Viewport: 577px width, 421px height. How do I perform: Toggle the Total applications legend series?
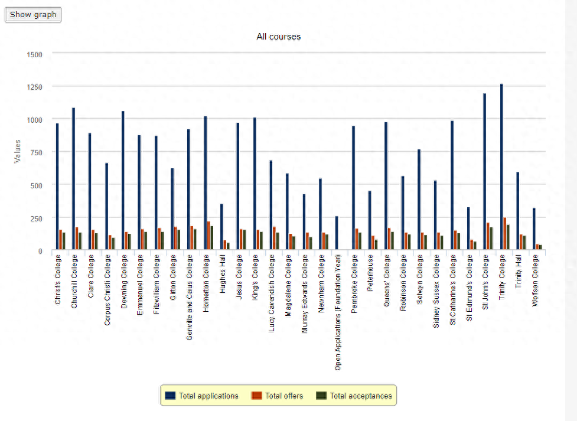coord(208,396)
